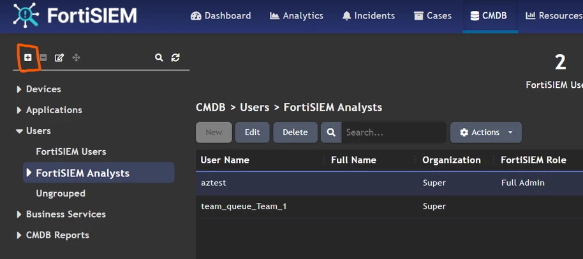The height and width of the screenshot is (259, 583).
Task: Sort by Full Name column header
Action: click(353, 160)
